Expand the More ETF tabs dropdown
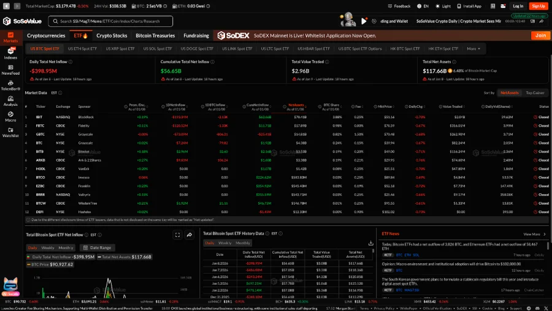Viewport: 552px width, 311px height. click(x=473, y=48)
